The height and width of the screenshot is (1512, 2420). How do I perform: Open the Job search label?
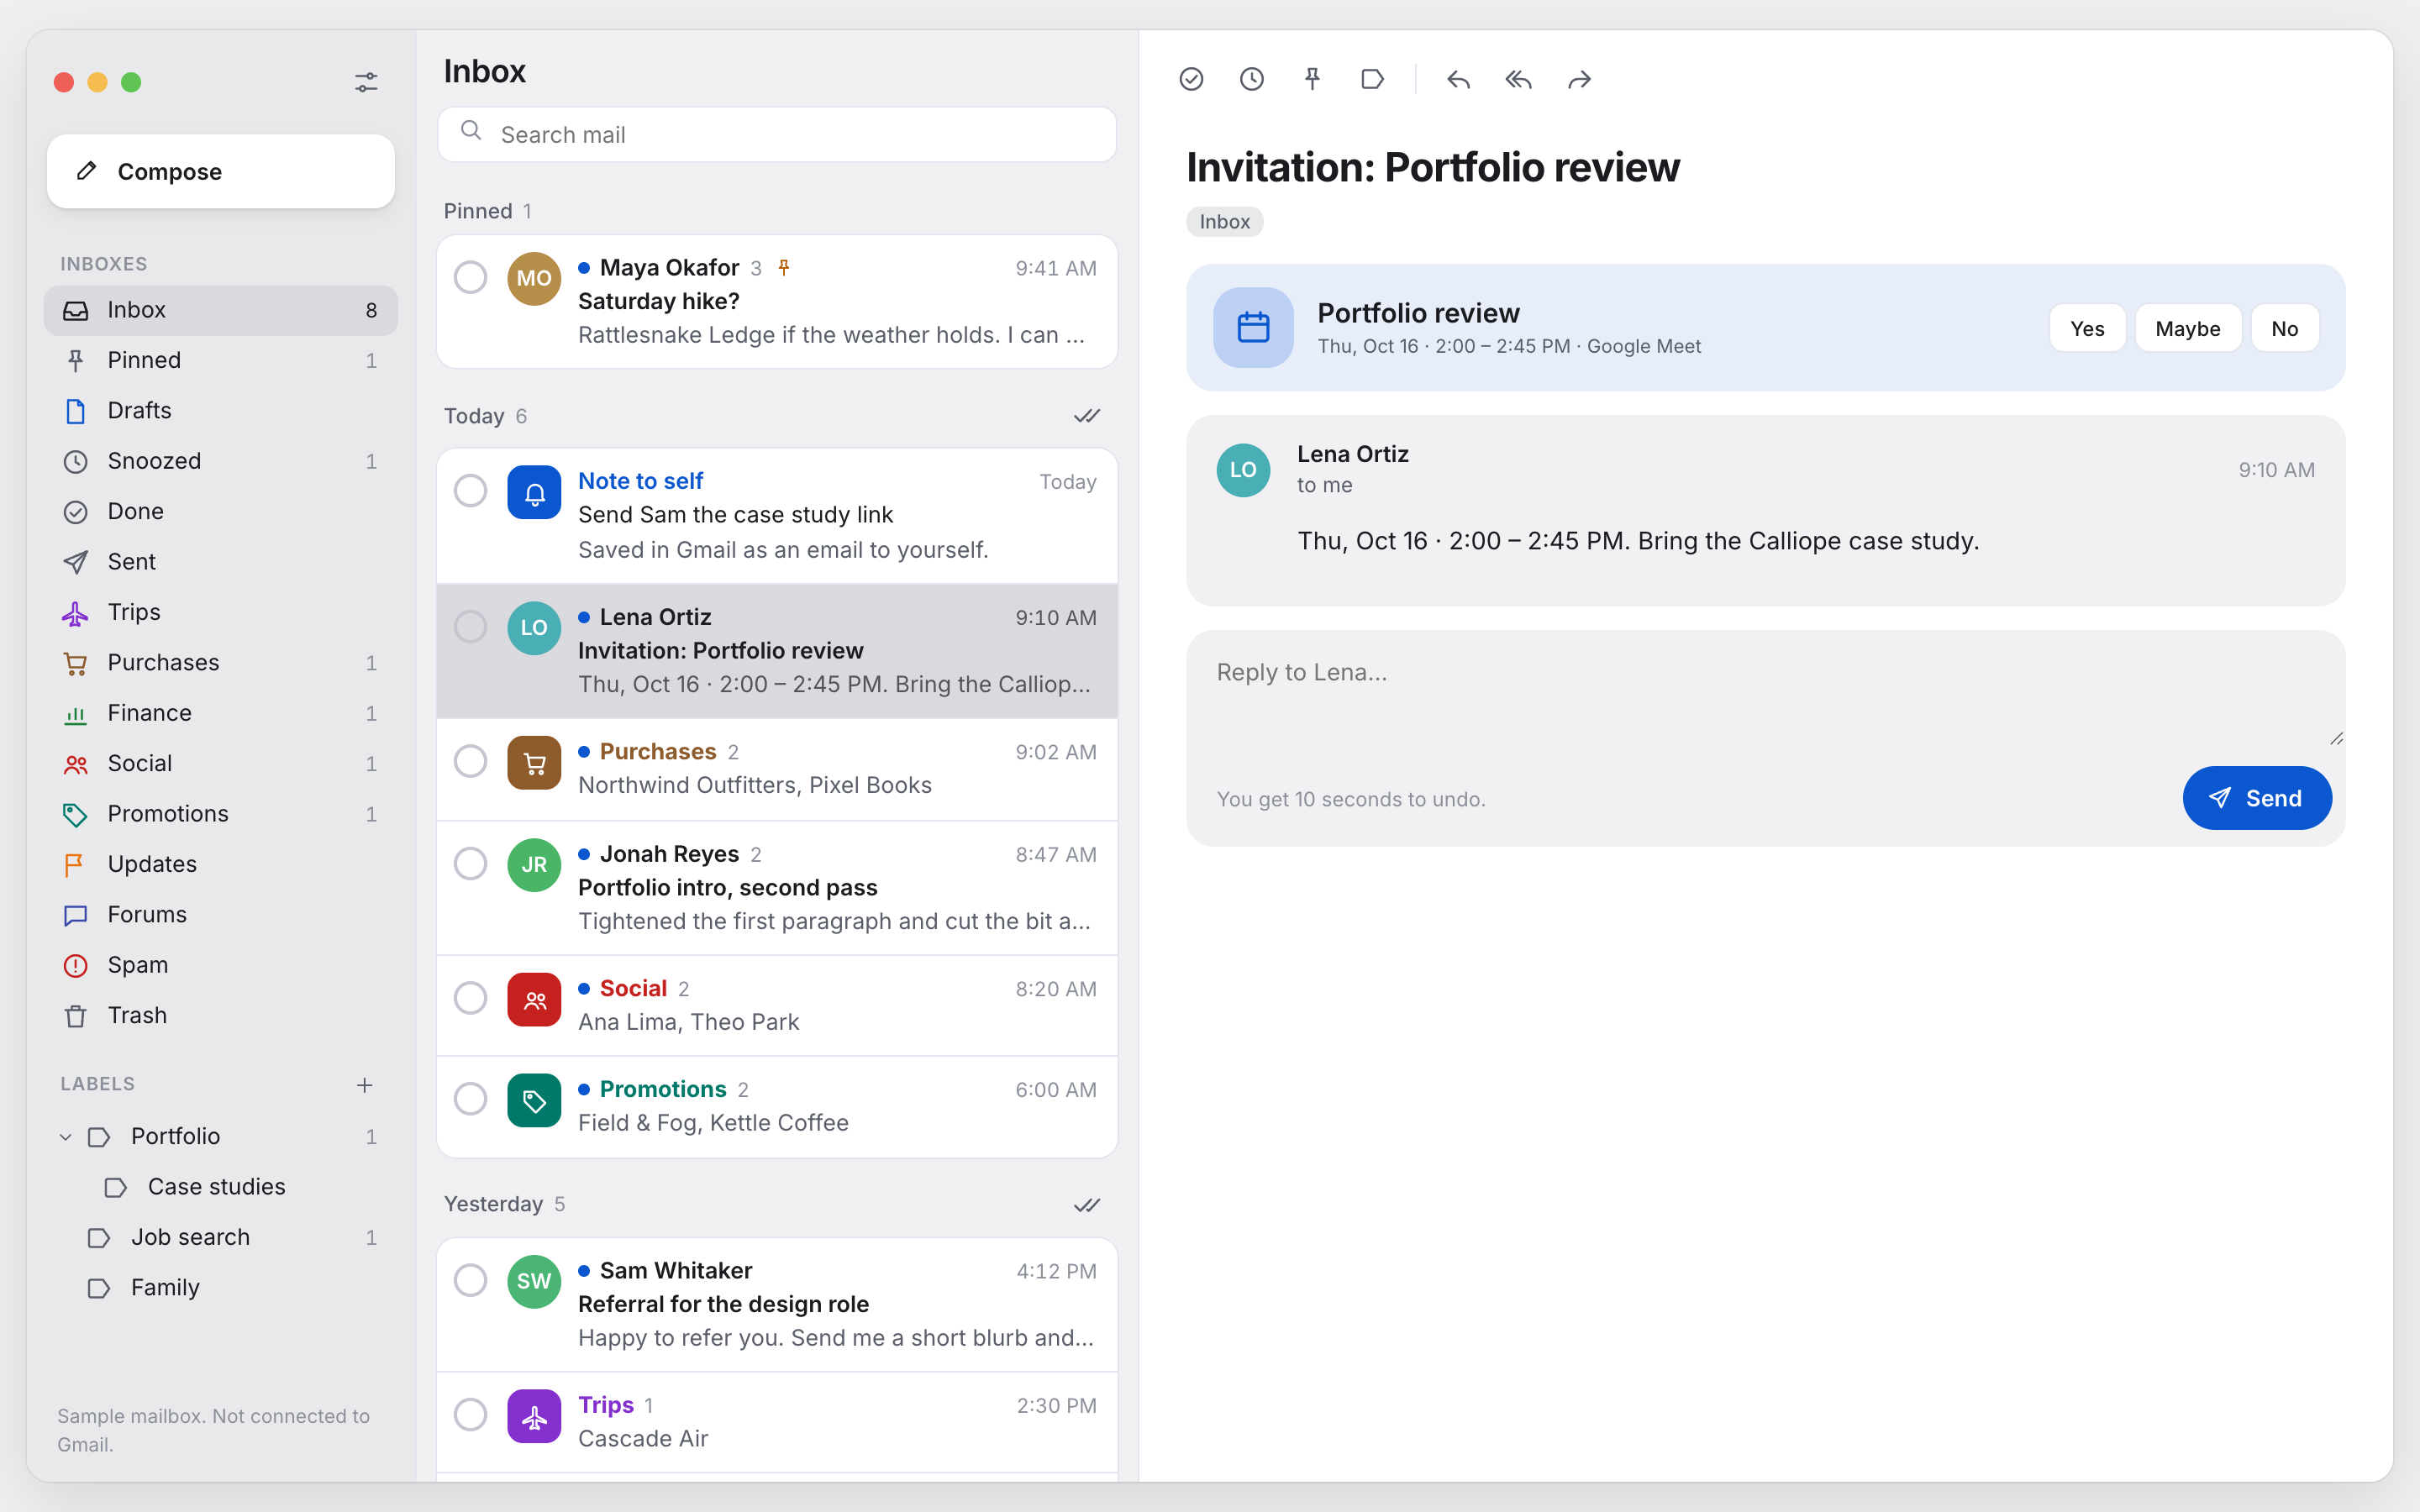220,1238
